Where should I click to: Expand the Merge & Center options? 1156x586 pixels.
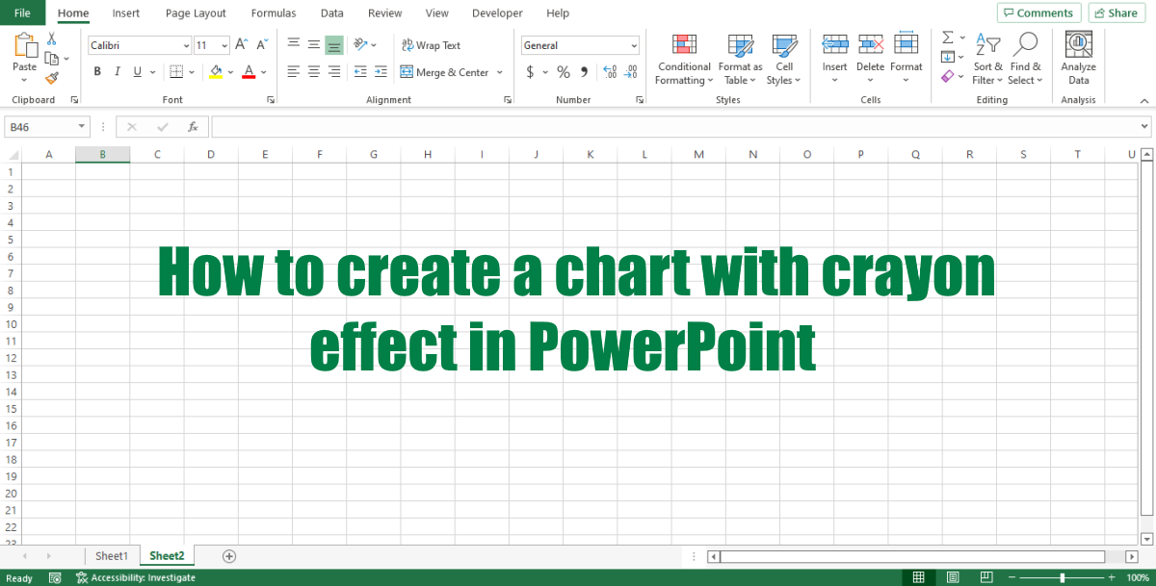499,71
